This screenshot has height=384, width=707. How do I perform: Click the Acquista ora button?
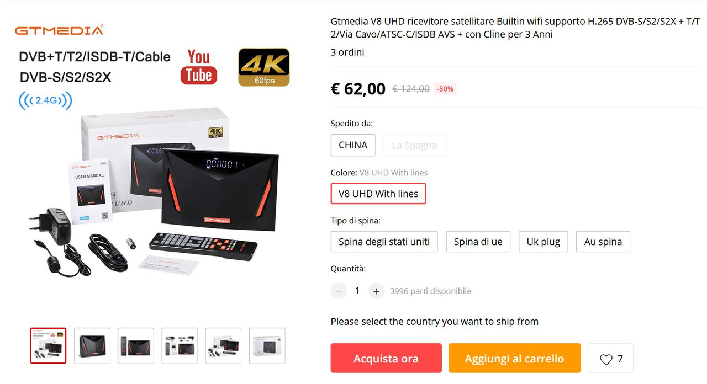tap(386, 358)
